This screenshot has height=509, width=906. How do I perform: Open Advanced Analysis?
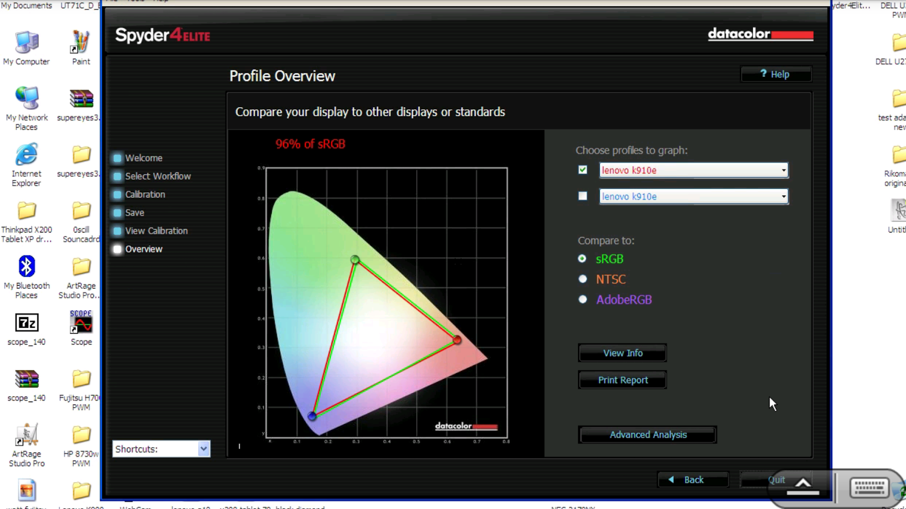click(x=648, y=434)
